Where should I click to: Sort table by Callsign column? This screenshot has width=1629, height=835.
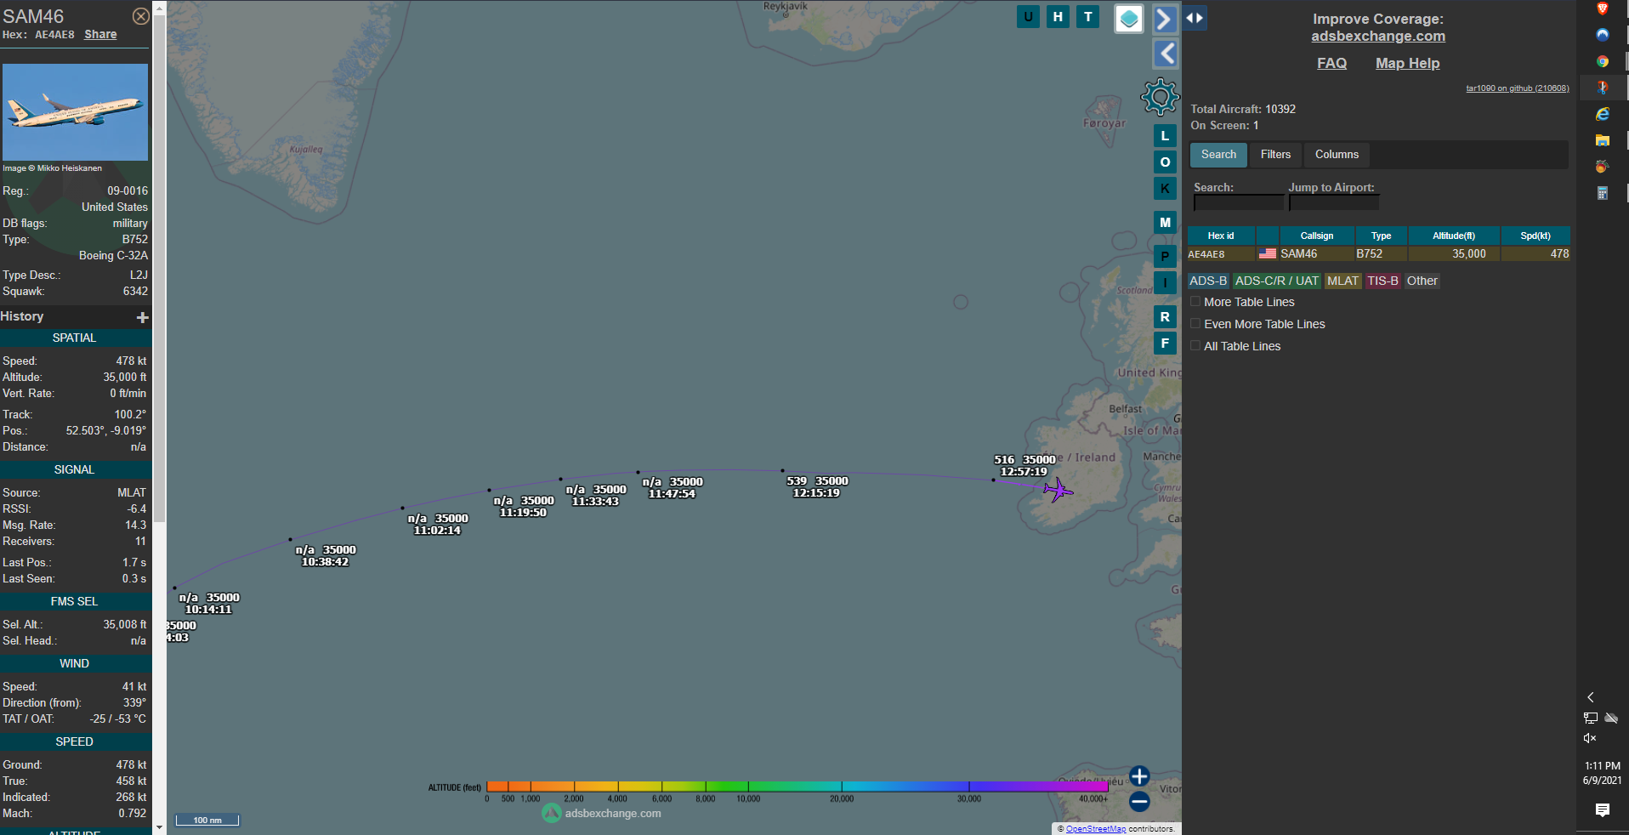(x=1316, y=236)
